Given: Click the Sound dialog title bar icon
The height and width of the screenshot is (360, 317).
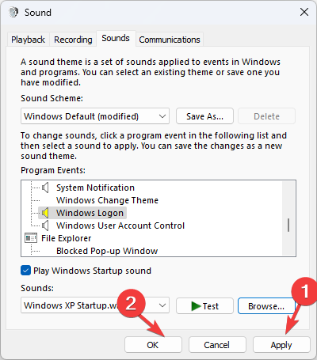Looking at the screenshot, I should click(13, 12).
